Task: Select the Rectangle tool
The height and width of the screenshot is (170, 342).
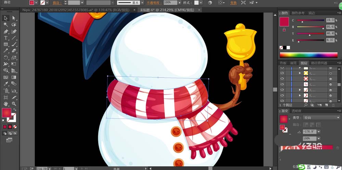Action: pos(6,44)
